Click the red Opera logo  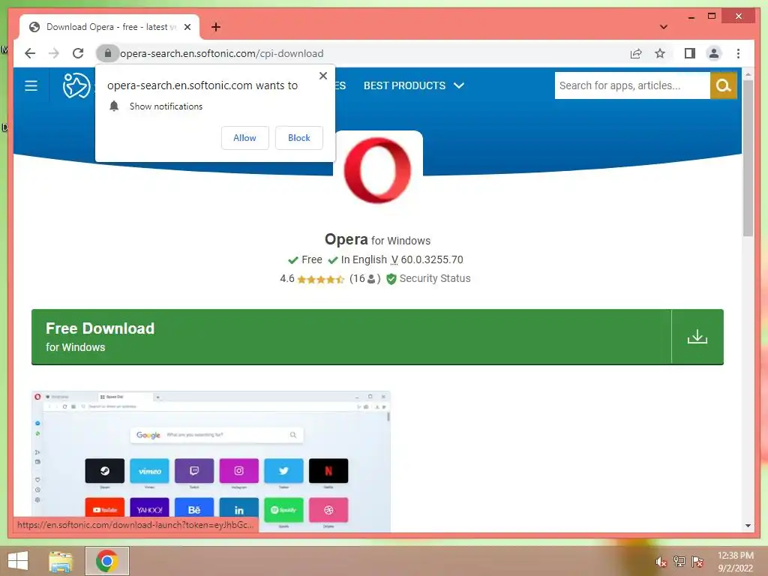pyautogui.click(x=378, y=170)
